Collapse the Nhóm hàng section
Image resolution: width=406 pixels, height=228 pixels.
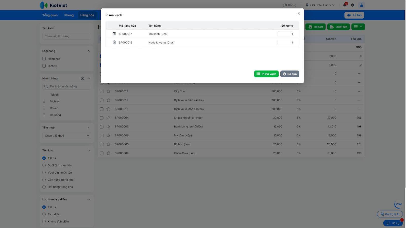coord(89,78)
